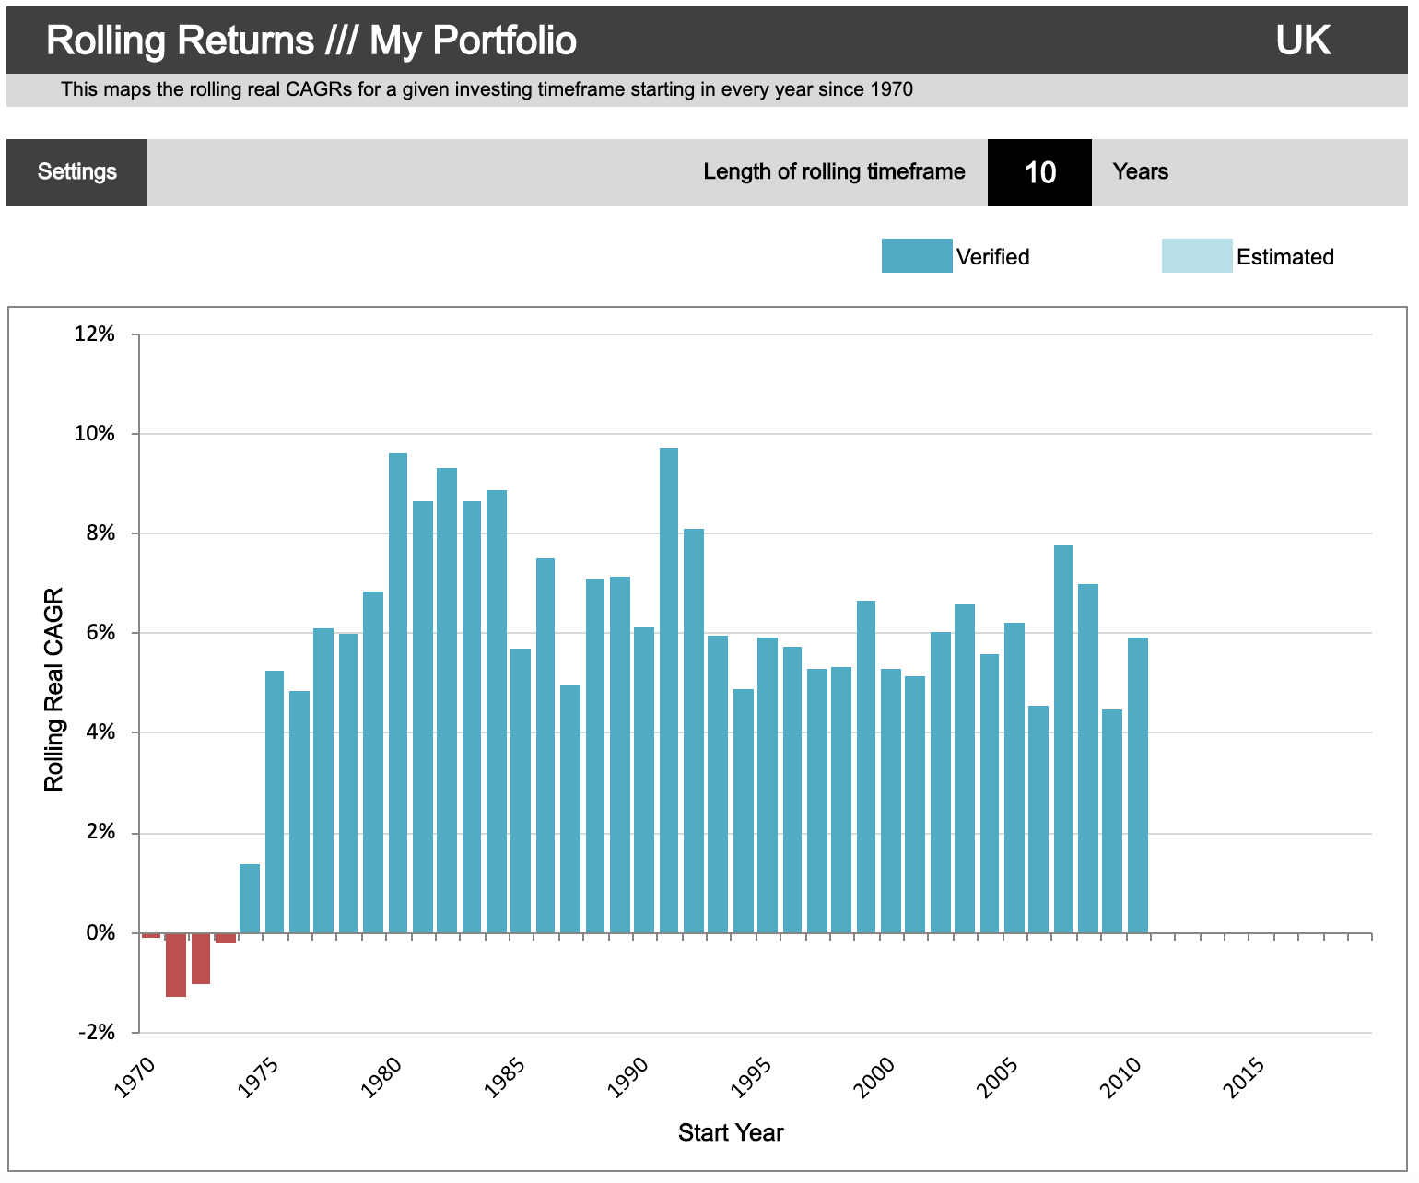The width and height of the screenshot is (1419, 1183).
Task: Select the rolling timeframe value 10
Action: tap(1039, 172)
